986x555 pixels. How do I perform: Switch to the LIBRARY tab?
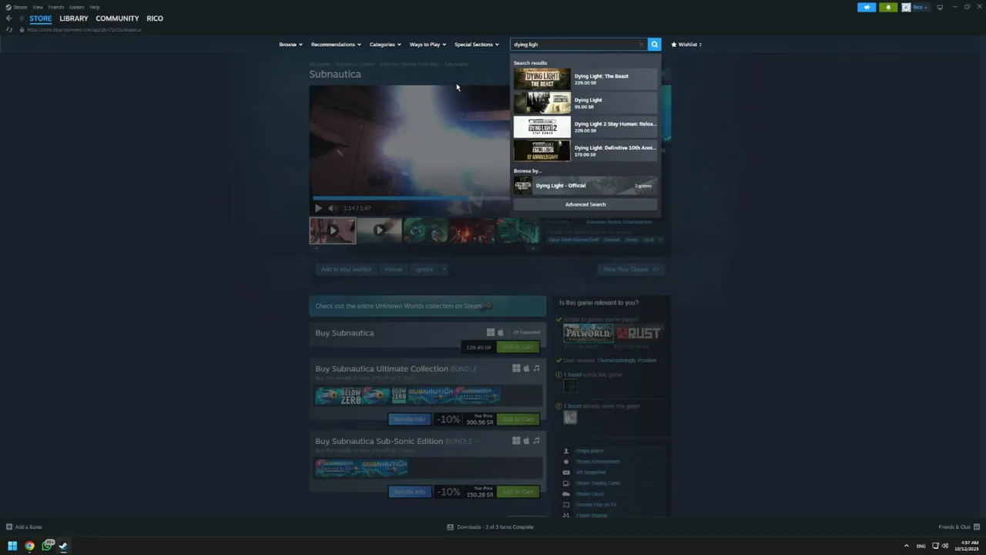point(74,18)
